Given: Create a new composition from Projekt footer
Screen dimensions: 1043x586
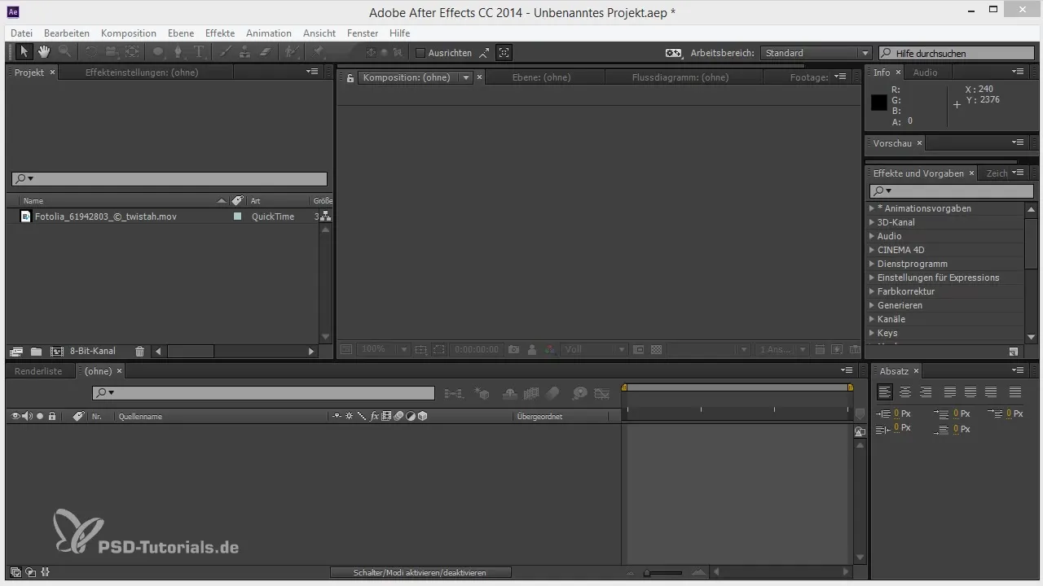Looking at the screenshot, I should [x=56, y=352].
